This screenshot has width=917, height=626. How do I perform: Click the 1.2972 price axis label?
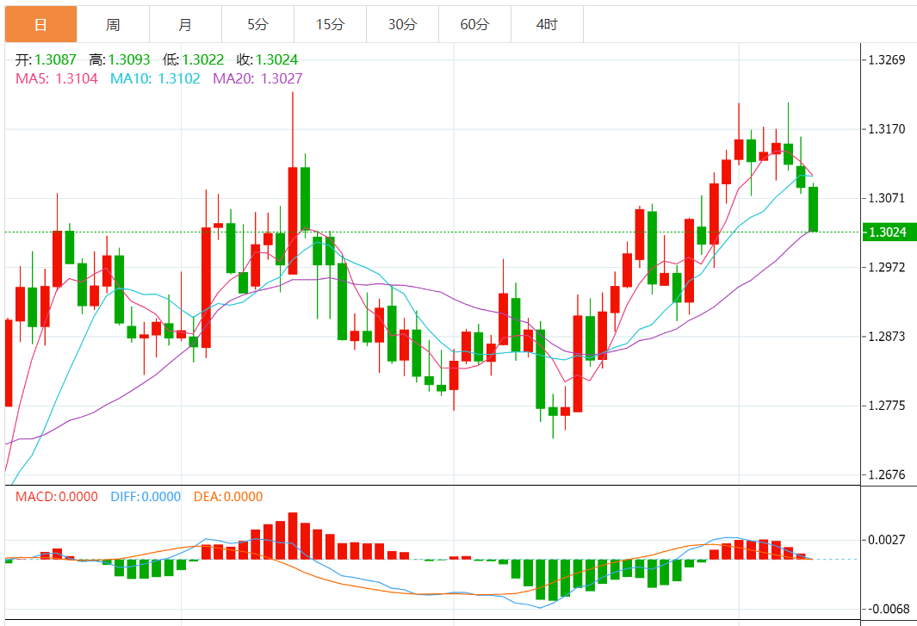click(887, 268)
